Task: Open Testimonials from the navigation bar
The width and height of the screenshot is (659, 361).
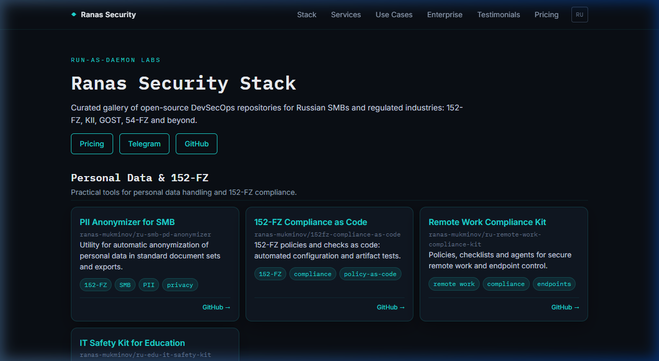Action: (x=498, y=15)
